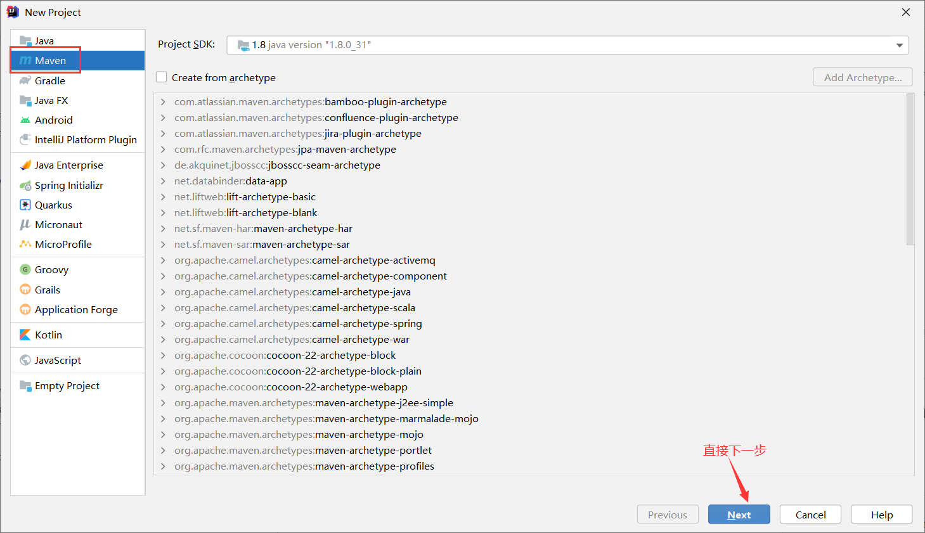Expand jira-plugin-archetype node

click(163, 133)
